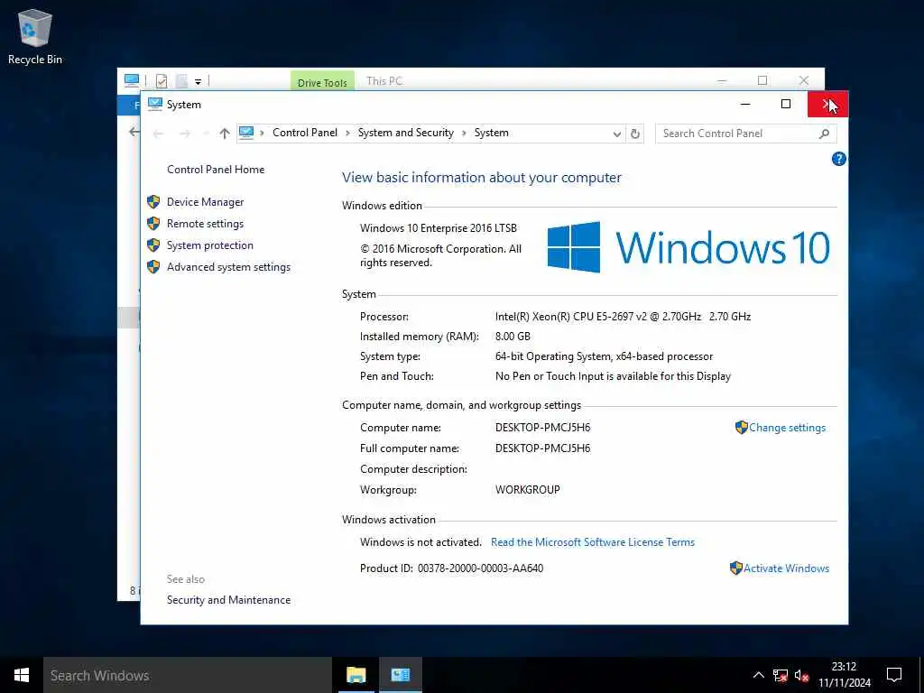
Task: Expand the address bar history dropdown
Action: pyautogui.click(x=616, y=134)
